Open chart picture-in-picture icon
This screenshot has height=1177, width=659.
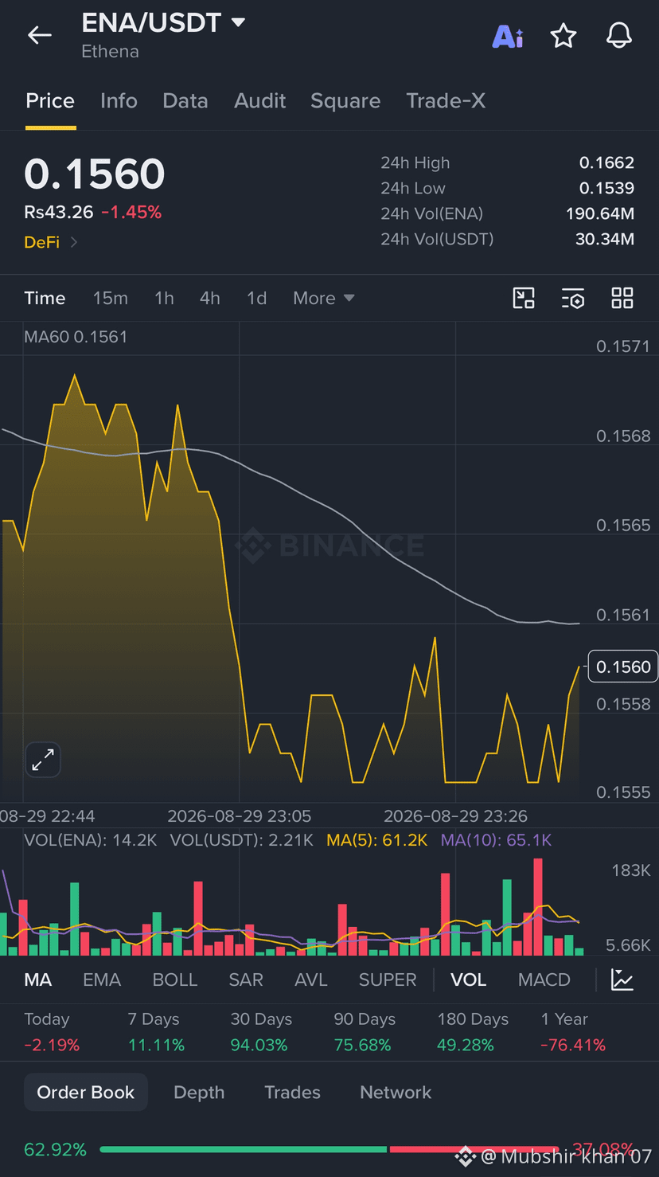coord(524,298)
